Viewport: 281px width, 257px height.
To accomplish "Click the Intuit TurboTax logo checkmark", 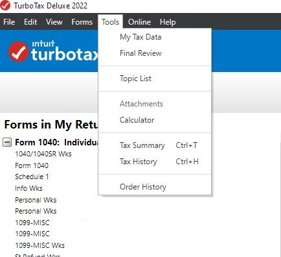I will (19, 51).
